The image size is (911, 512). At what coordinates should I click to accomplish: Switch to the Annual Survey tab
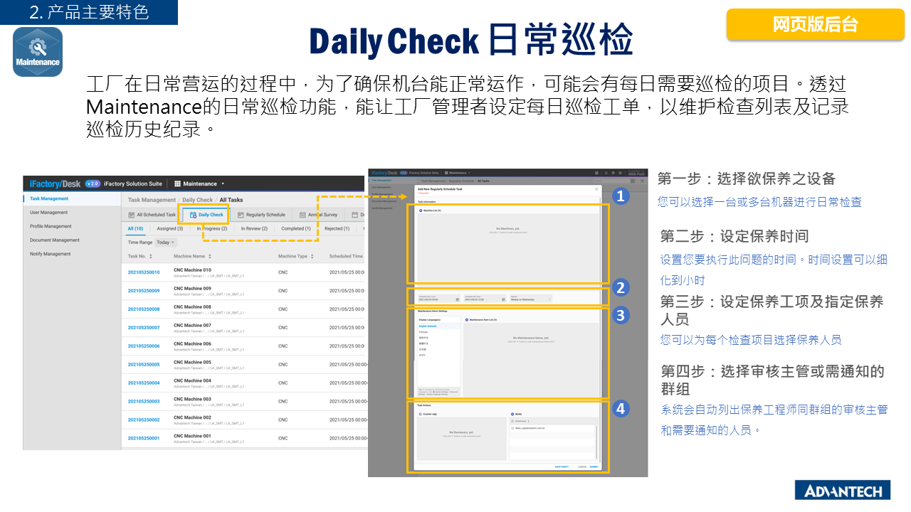[x=318, y=215]
